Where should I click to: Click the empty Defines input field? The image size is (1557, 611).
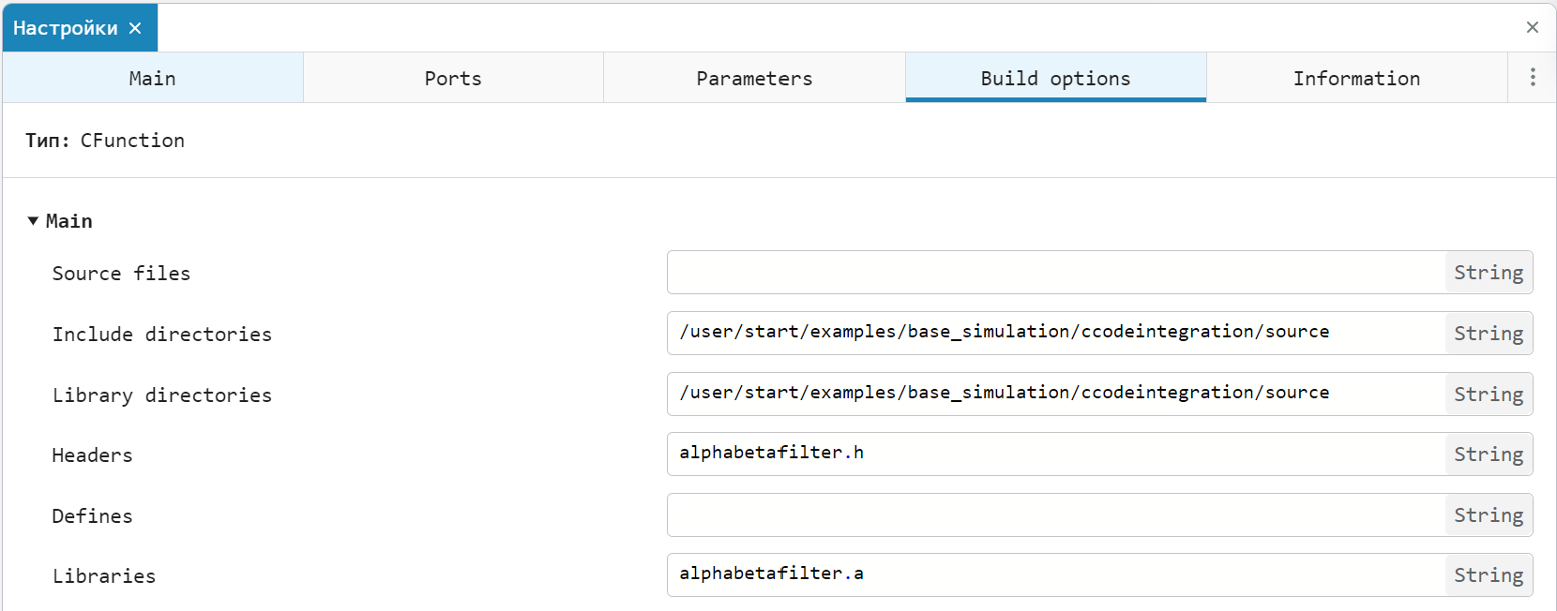tap(1055, 514)
